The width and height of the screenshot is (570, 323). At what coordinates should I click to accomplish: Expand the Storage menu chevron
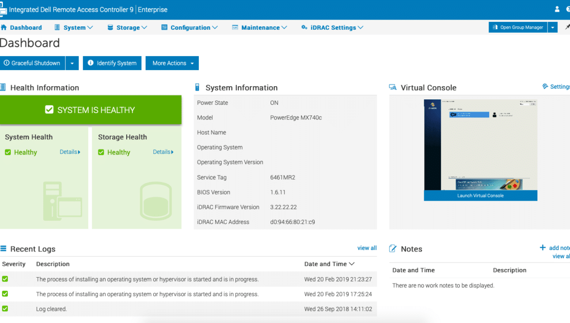click(144, 27)
